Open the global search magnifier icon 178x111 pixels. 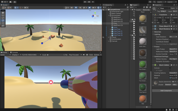(154, 2)
